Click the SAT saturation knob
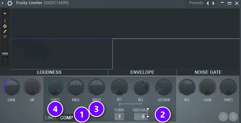The height and width of the screenshot is (123, 241). (32, 87)
